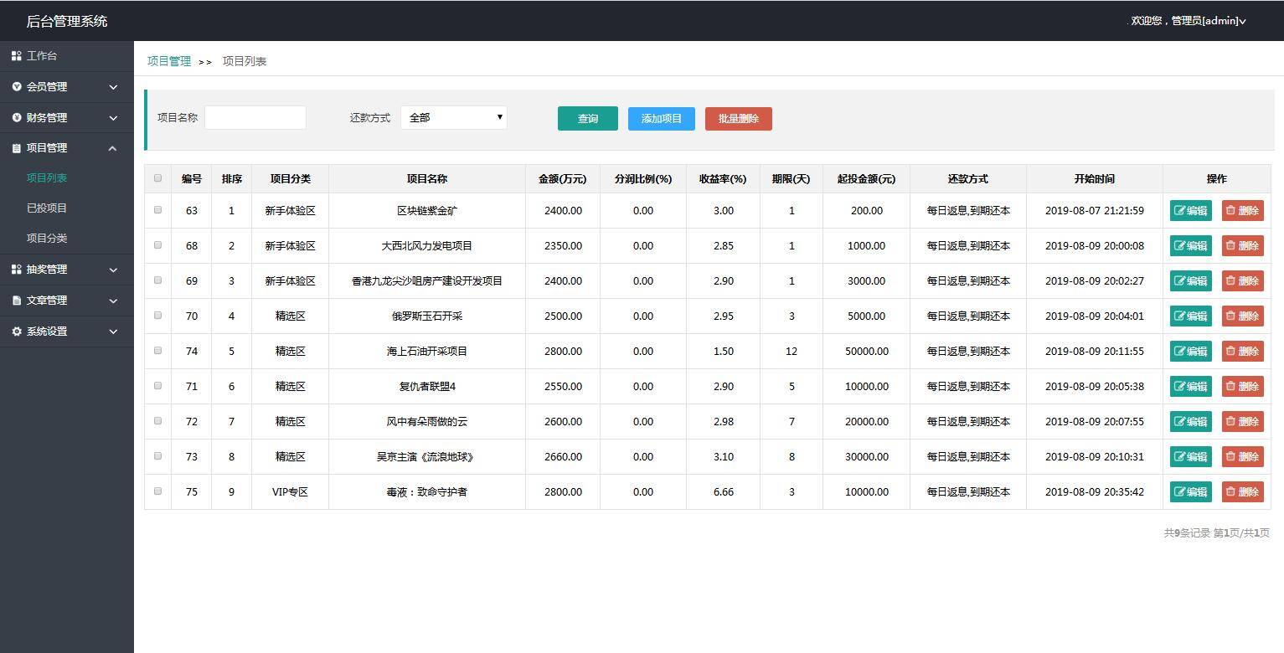The height and width of the screenshot is (653, 1284).
Task: Click the 项目管理 project icon
Action: pyautogui.click(x=17, y=148)
